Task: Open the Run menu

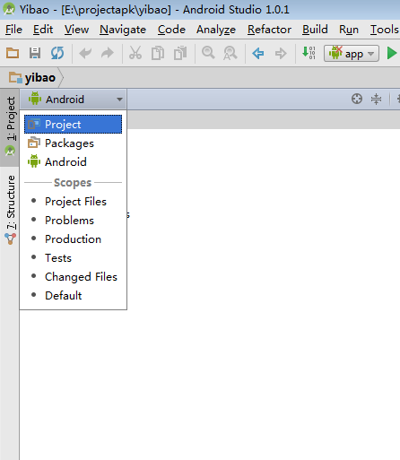Action: (x=349, y=30)
